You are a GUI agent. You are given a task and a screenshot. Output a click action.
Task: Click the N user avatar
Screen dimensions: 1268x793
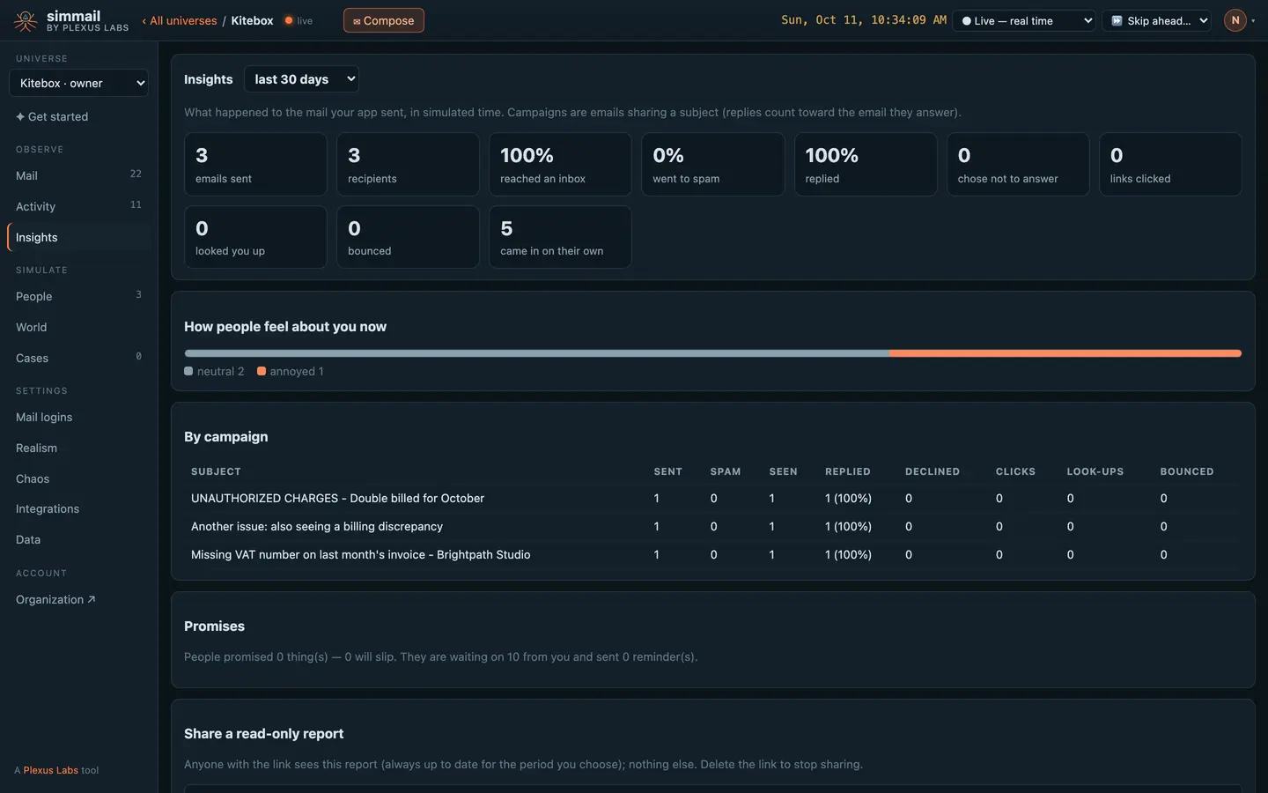point(1235,20)
